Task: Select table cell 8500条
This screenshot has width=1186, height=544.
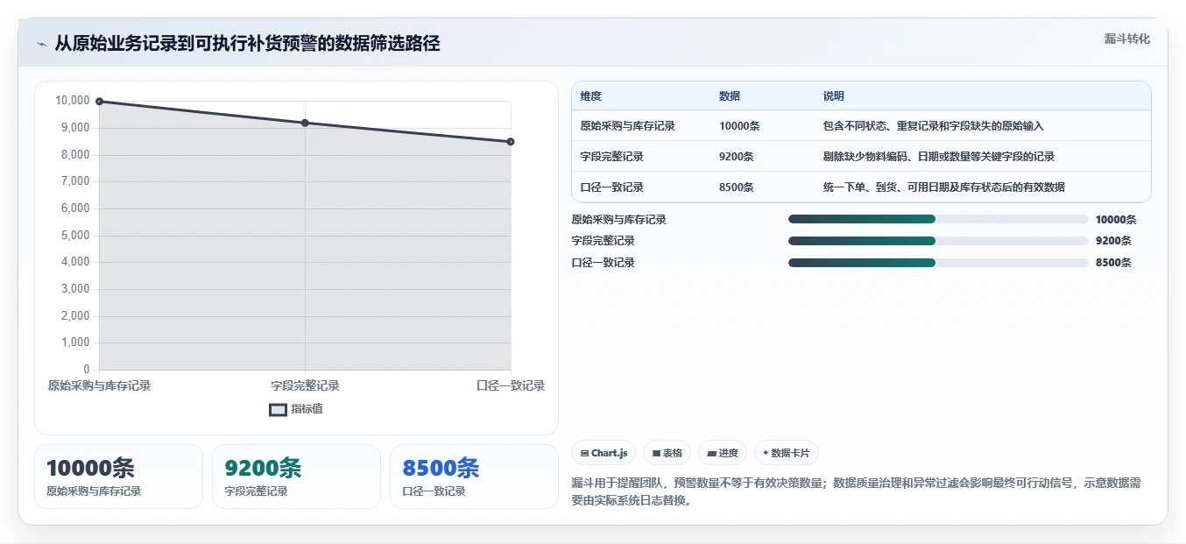Action: pyautogui.click(x=737, y=187)
